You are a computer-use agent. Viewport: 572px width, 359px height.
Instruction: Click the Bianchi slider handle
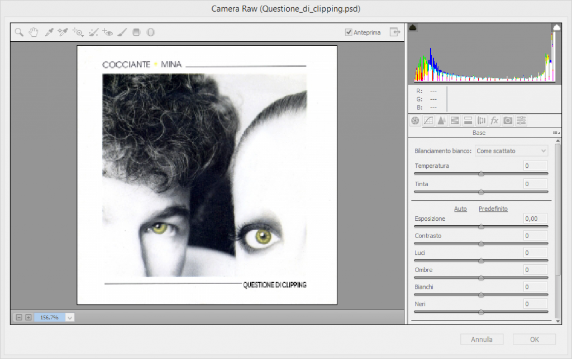click(481, 295)
